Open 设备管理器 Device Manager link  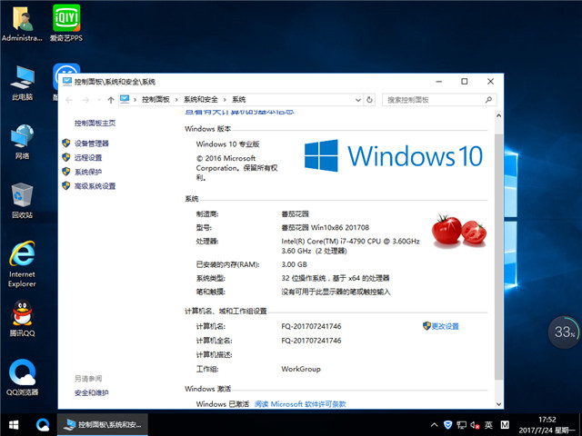92,144
